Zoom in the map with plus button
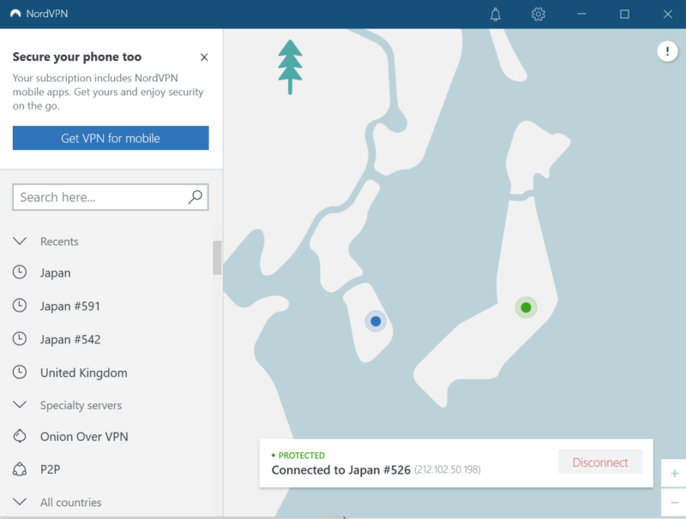The width and height of the screenshot is (686, 519). [x=674, y=474]
